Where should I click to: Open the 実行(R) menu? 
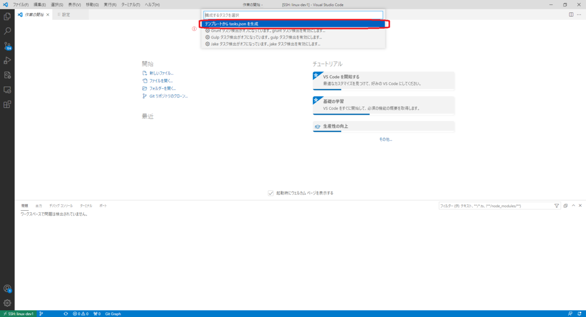coord(110,4)
